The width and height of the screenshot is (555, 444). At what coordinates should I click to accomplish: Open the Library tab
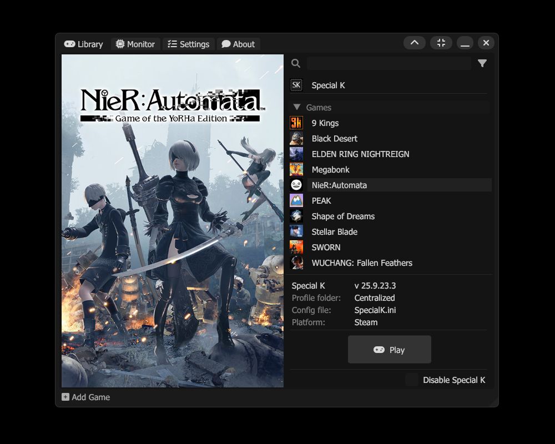pyautogui.click(x=84, y=44)
